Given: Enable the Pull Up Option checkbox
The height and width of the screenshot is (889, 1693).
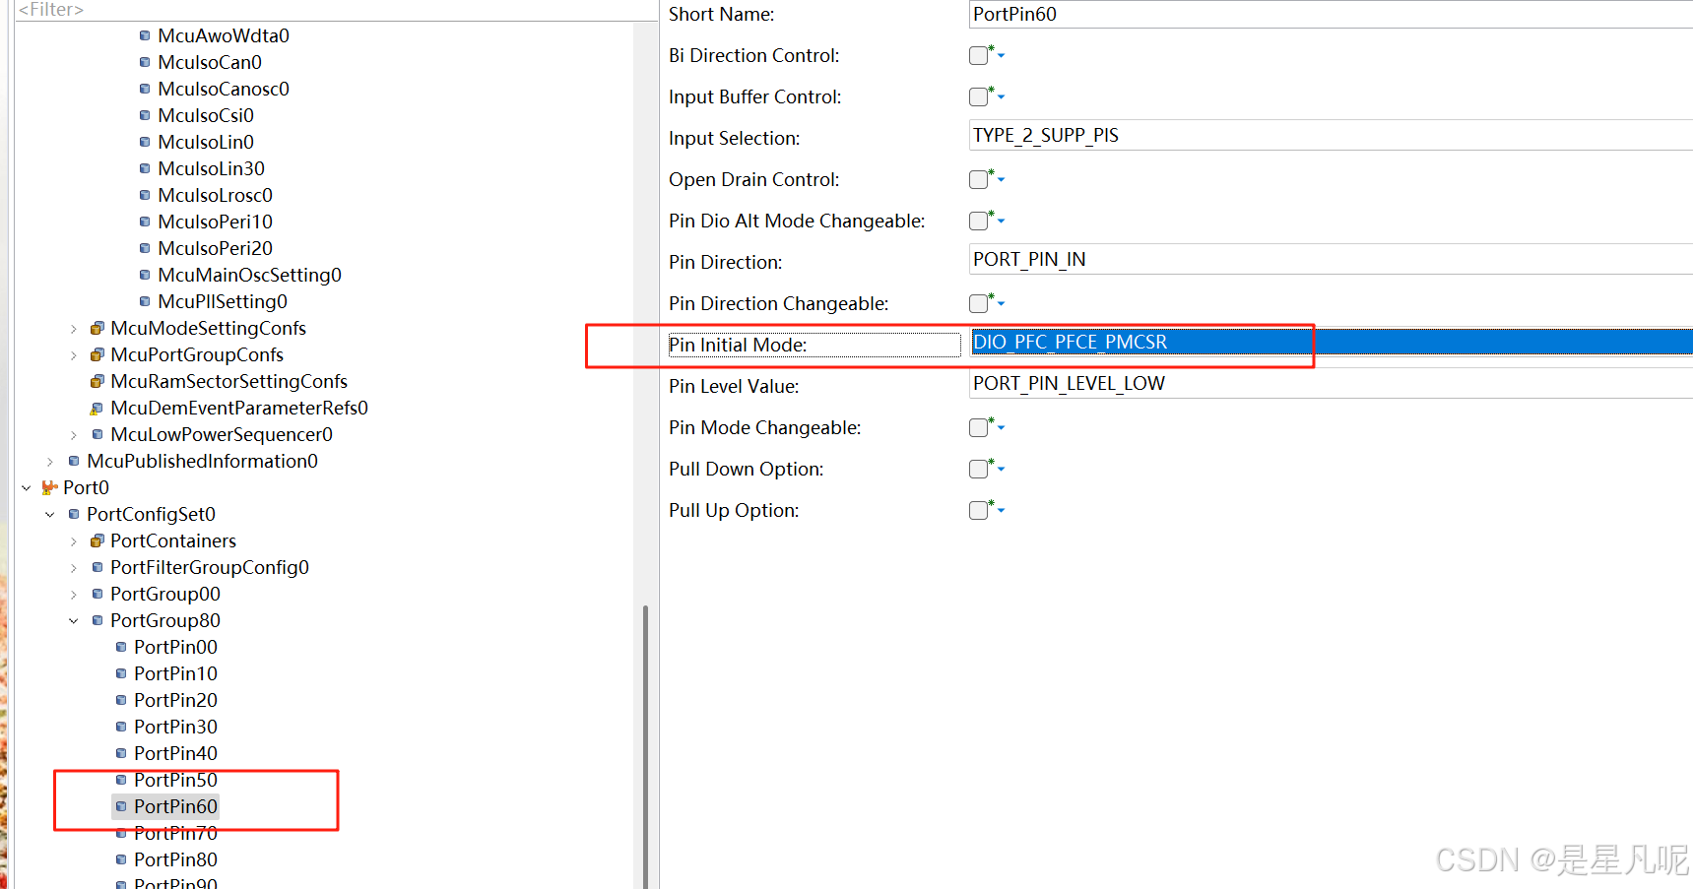Looking at the screenshot, I should pos(978,511).
